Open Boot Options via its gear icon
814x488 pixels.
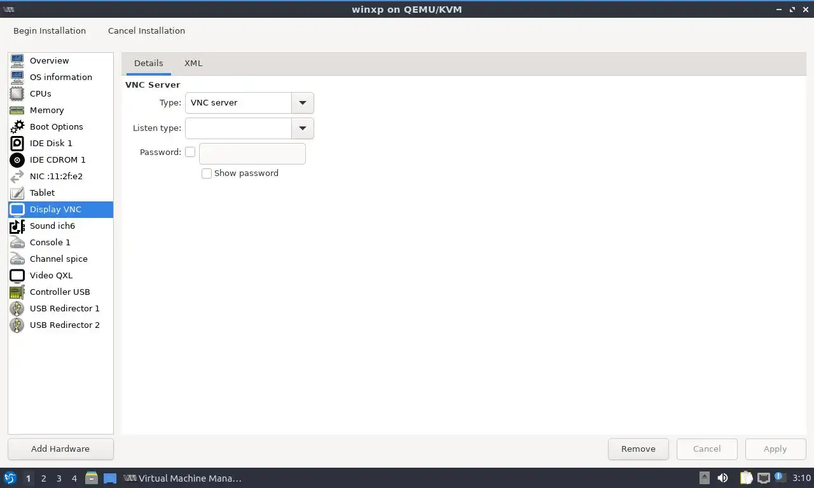[x=17, y=126]
